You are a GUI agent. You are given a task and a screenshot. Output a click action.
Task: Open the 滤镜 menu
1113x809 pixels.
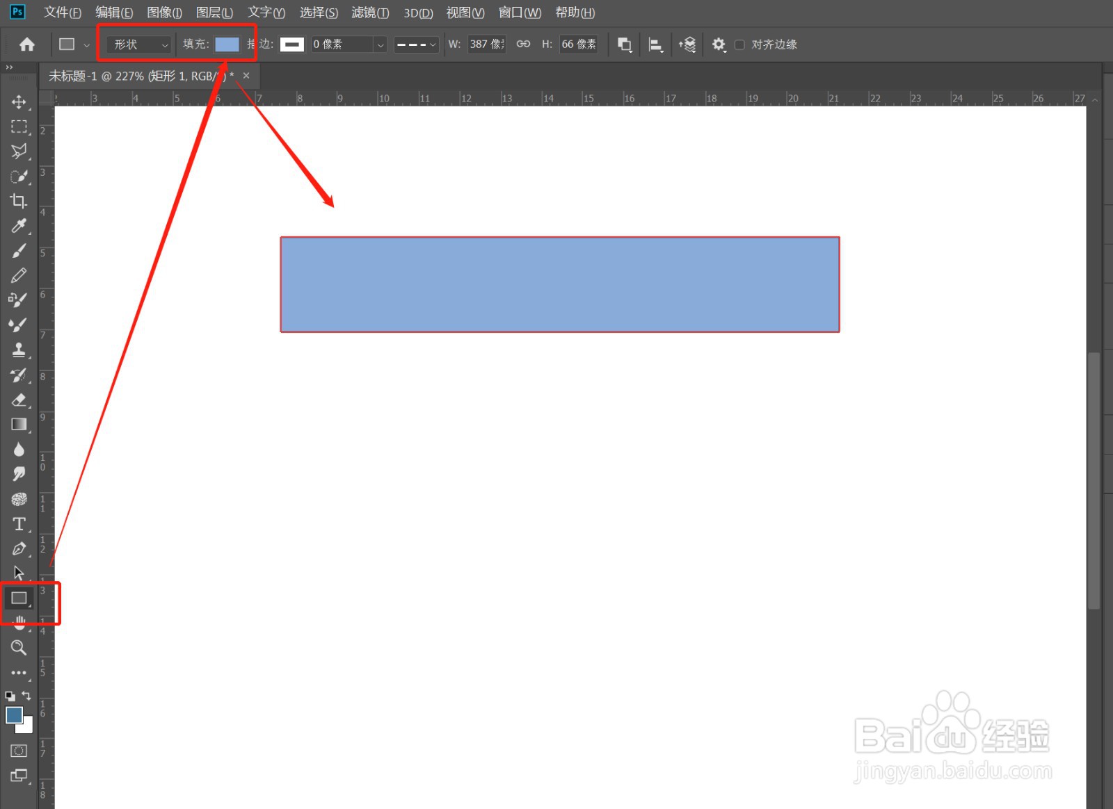click(370, 13)
